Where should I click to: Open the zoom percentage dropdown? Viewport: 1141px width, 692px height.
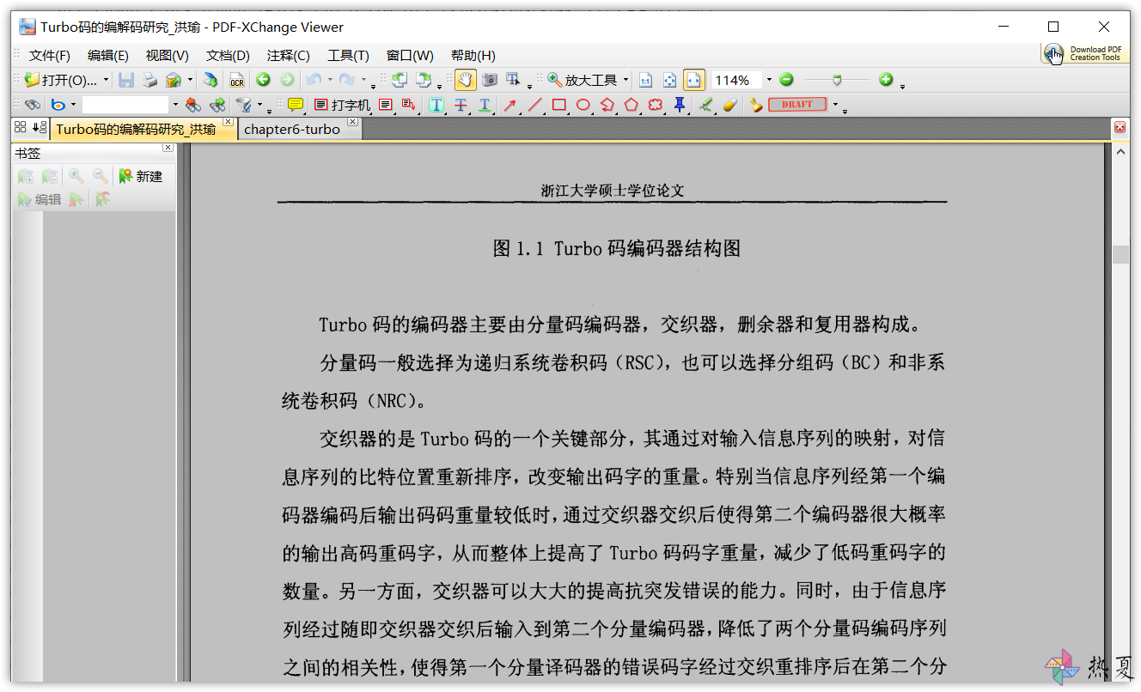(x=769, y=80)
